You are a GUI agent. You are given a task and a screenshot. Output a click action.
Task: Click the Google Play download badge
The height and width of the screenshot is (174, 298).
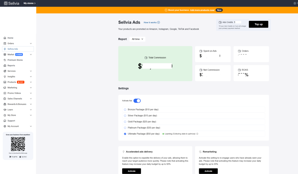click(x=13, y=157)
